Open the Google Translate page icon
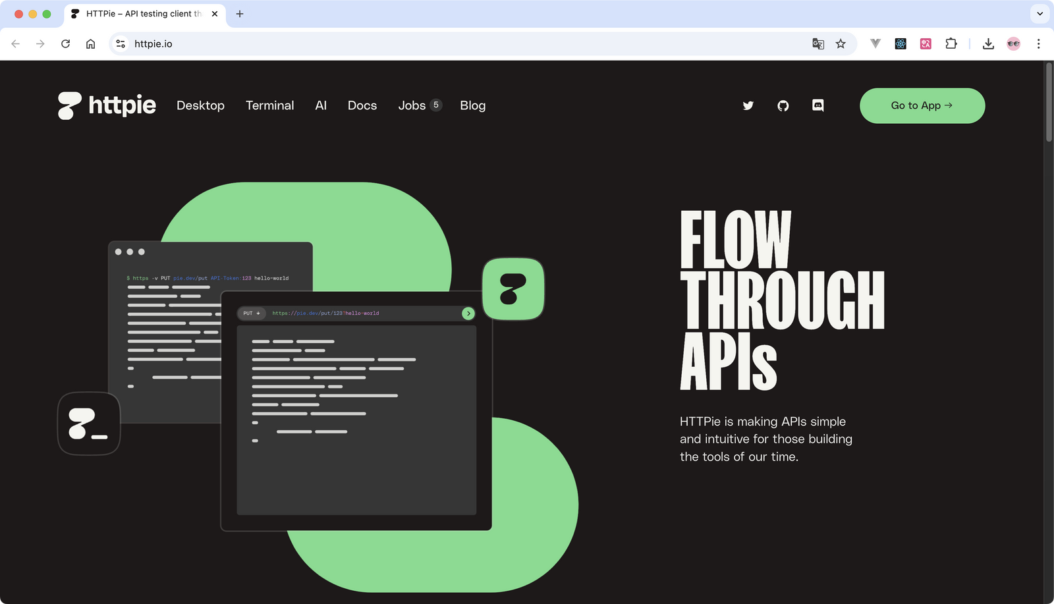This screenshot has width=1054, height=604. tap(818, 44)
